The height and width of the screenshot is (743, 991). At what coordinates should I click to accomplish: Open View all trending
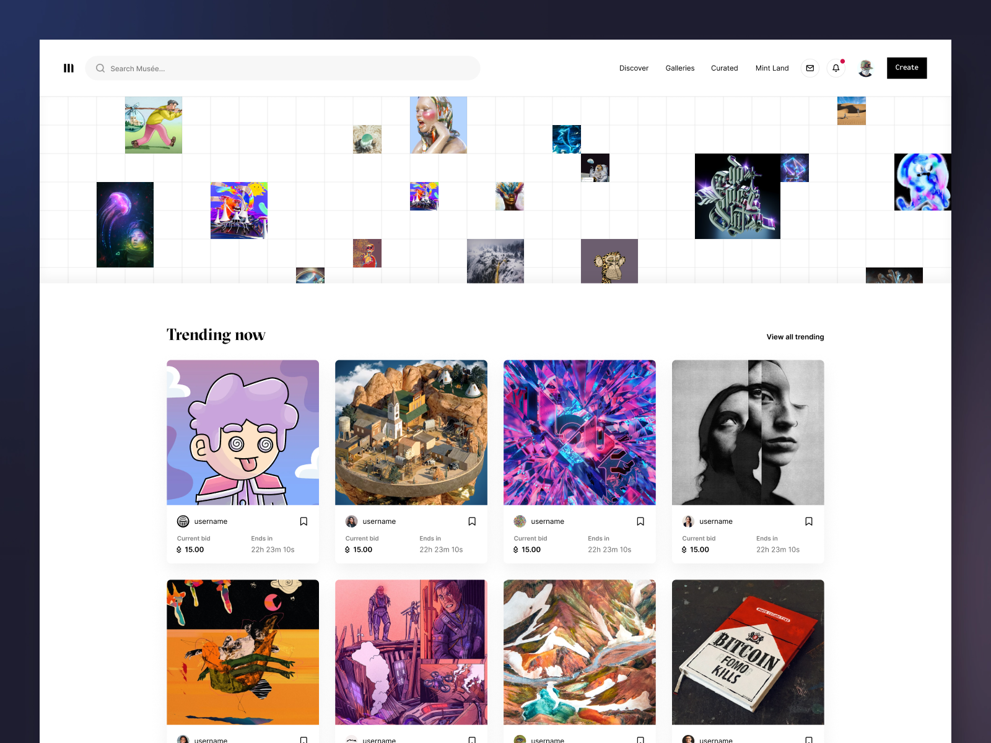[795, 337]
